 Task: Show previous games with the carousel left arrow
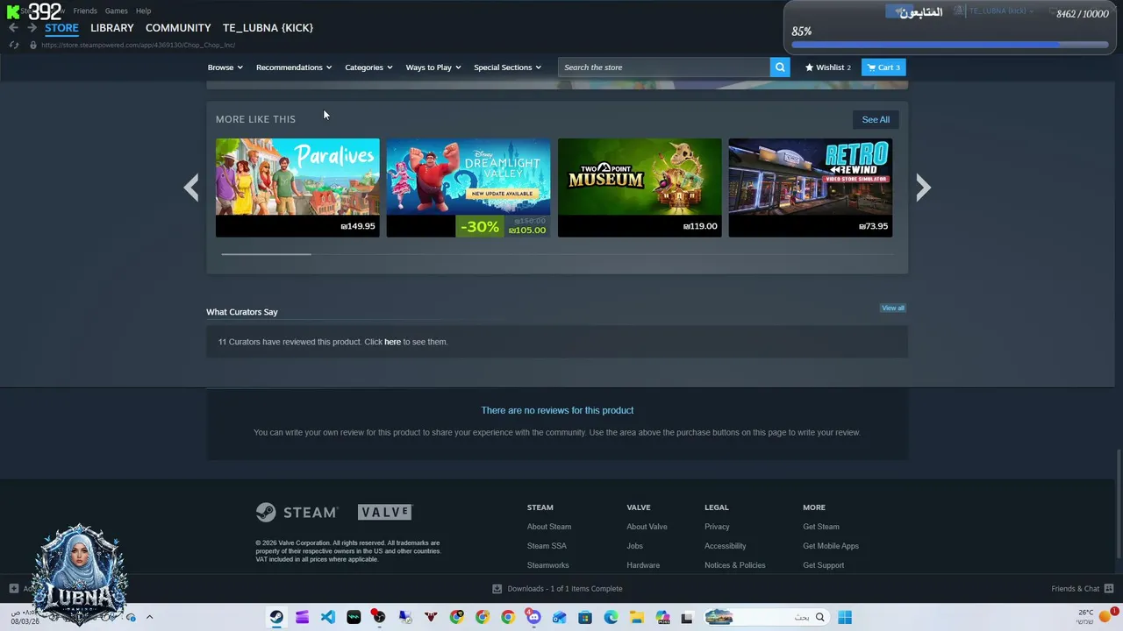click(191, 188)
